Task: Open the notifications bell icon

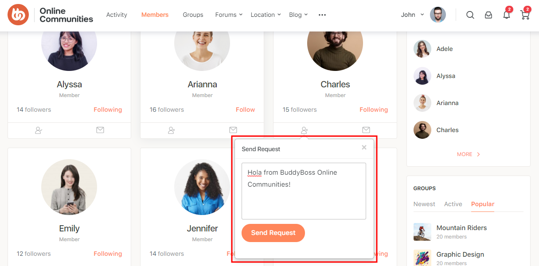Action: pos(506,15)
